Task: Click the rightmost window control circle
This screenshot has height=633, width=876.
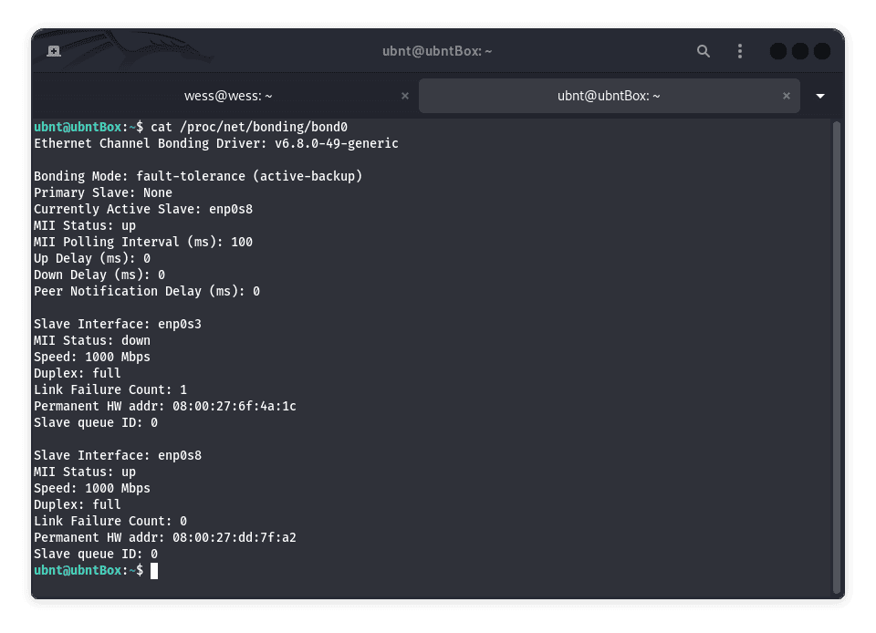Action: (820, 51)
